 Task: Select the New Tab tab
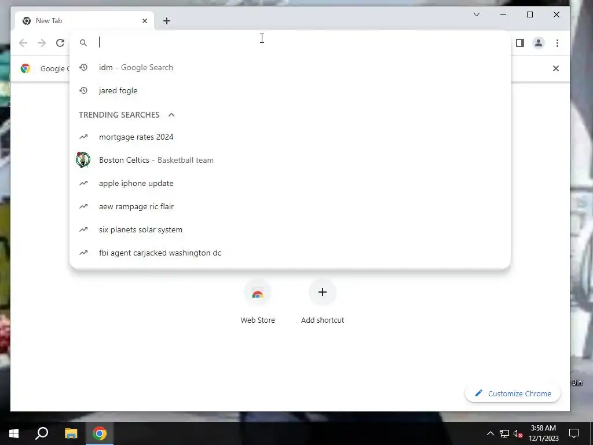pos(84,21)
